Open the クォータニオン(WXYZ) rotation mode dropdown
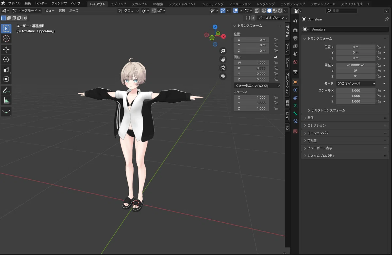The width and height of the screenshot is (392, 255). point(257,86)
